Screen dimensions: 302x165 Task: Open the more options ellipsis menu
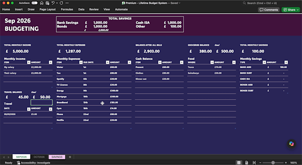click(x=67, y=3)
